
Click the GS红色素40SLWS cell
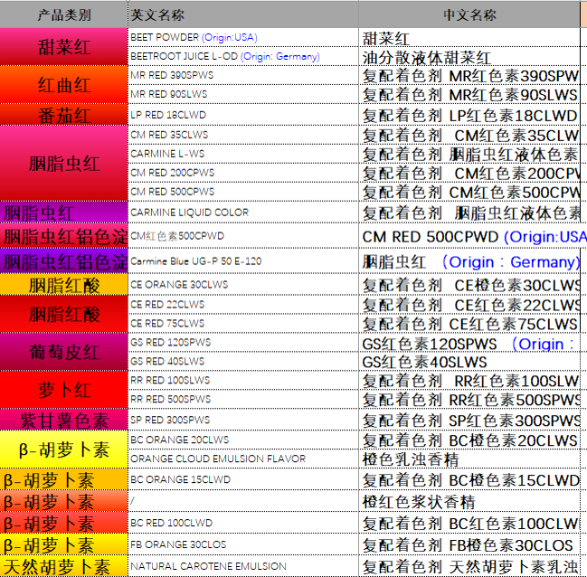[x=469, y=361]
